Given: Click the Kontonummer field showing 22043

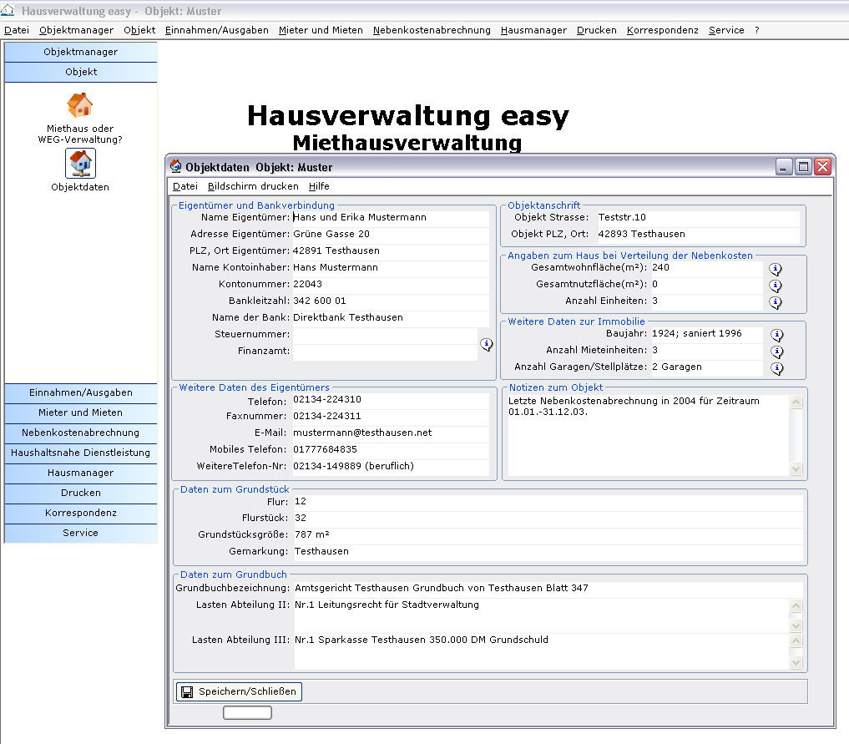Looking at the screenshot, I should [x=391, y=284].
